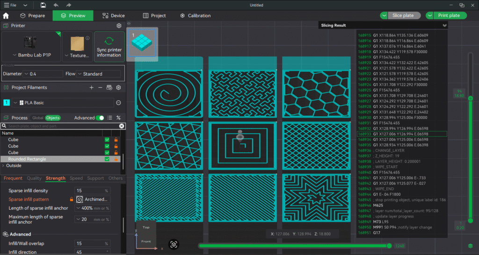479x255 pixels.
Task: Switch Process scope to Global
Action: [37, 118]
